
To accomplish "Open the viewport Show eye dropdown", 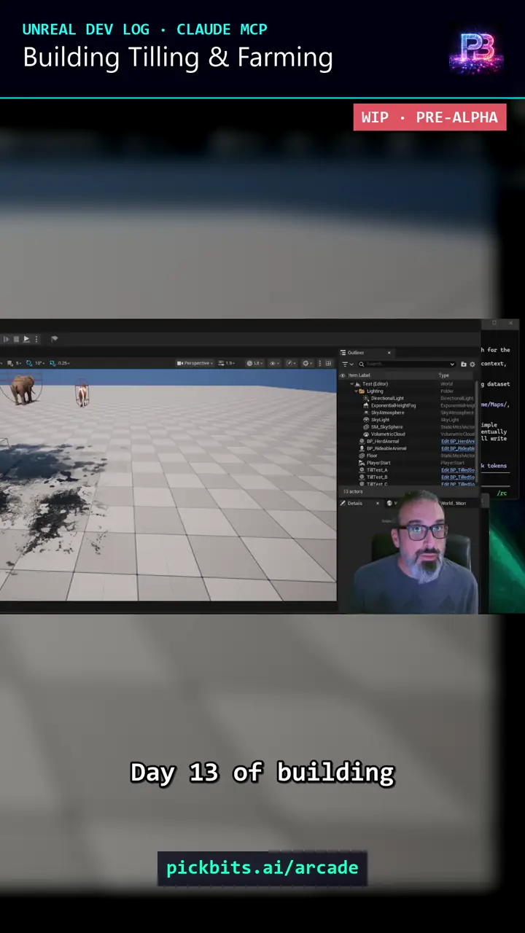I will pos(275,363).
